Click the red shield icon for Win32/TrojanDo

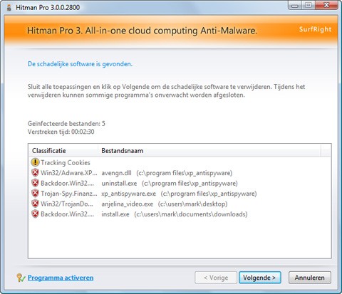pyautogui.click(x=35, y=204)
